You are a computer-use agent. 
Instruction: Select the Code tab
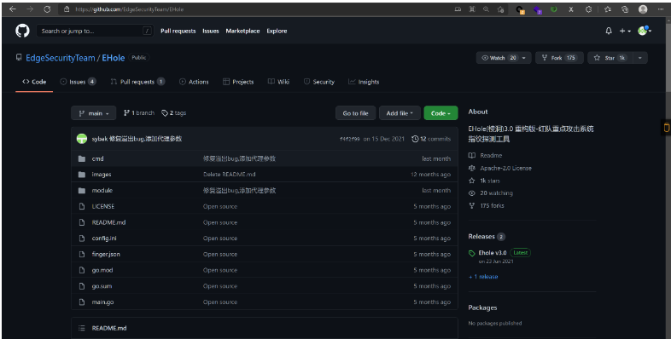tap(34, 82)
